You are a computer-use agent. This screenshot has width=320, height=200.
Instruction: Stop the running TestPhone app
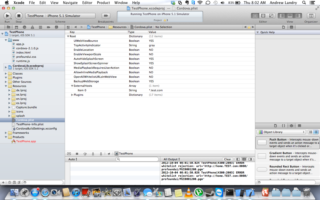tap(19, 16)
